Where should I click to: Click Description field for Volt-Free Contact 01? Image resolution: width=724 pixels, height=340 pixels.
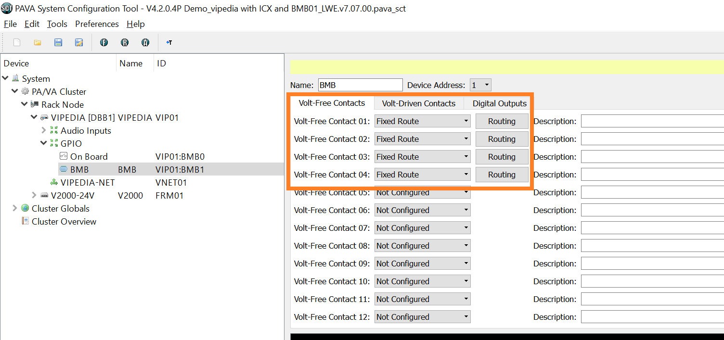652,121
